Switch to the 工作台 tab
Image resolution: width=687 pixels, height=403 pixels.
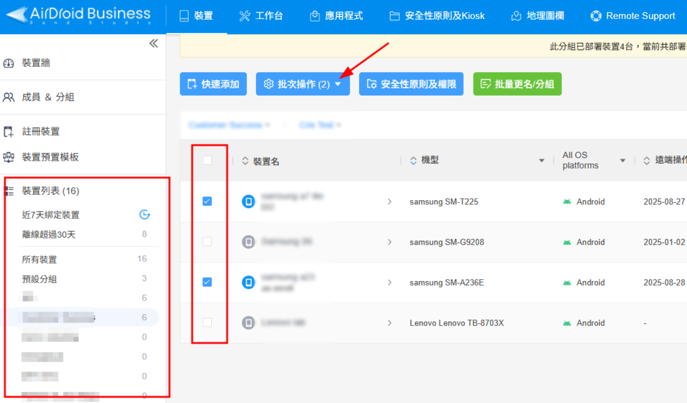tap(261, 16)
